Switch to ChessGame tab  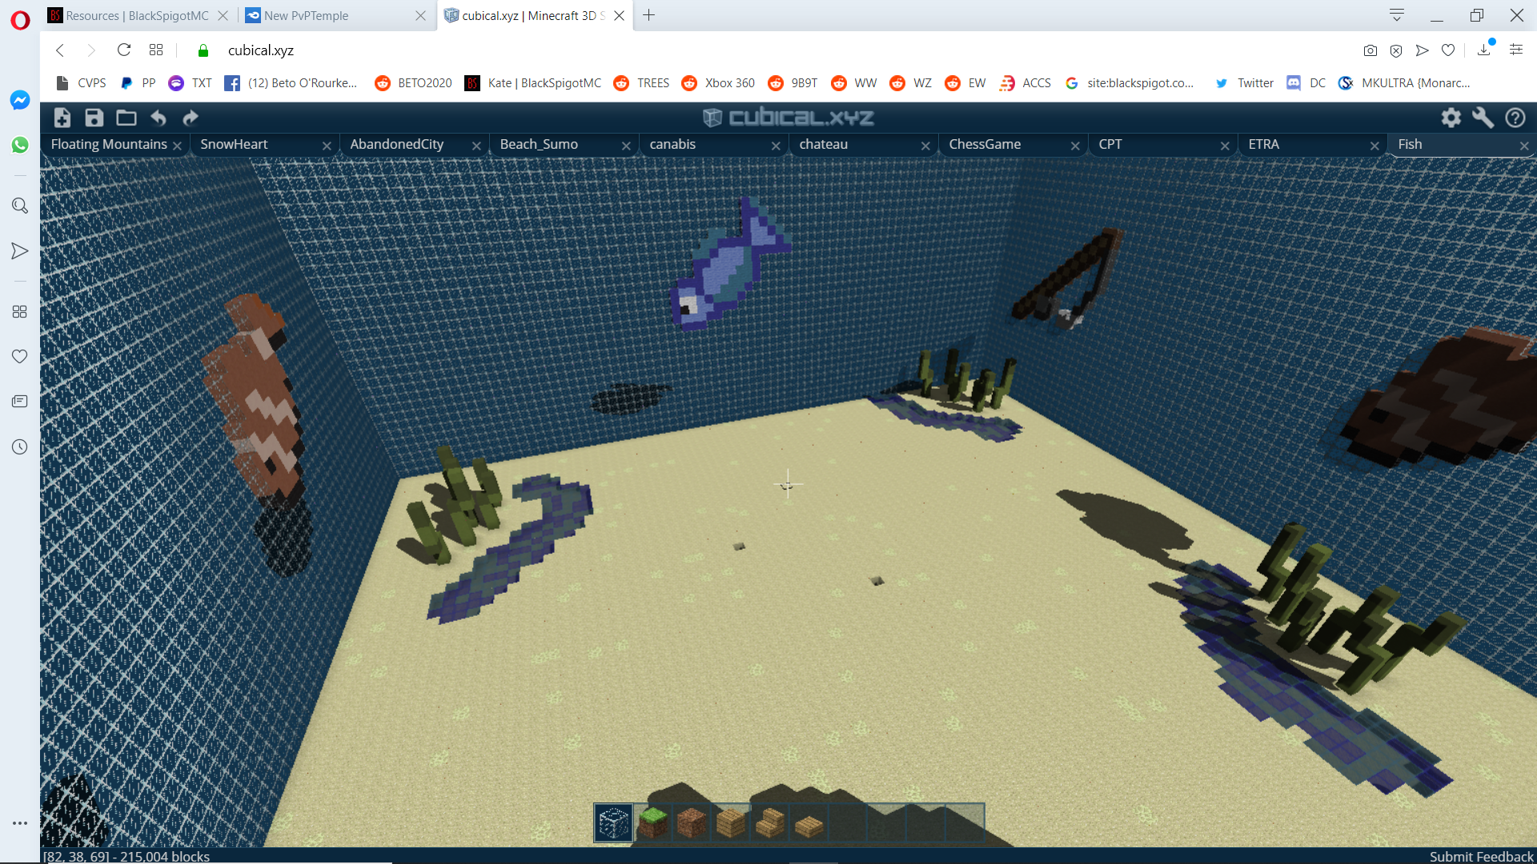pyautogui.click(x=1013, y=144)
